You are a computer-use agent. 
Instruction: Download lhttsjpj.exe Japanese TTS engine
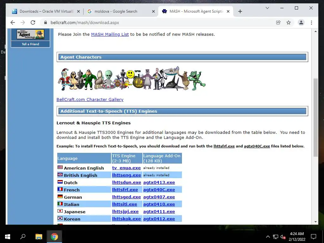click(125, 211)
